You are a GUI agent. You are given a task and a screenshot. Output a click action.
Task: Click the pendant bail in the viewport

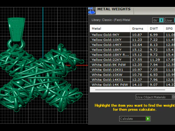(16, 30)
